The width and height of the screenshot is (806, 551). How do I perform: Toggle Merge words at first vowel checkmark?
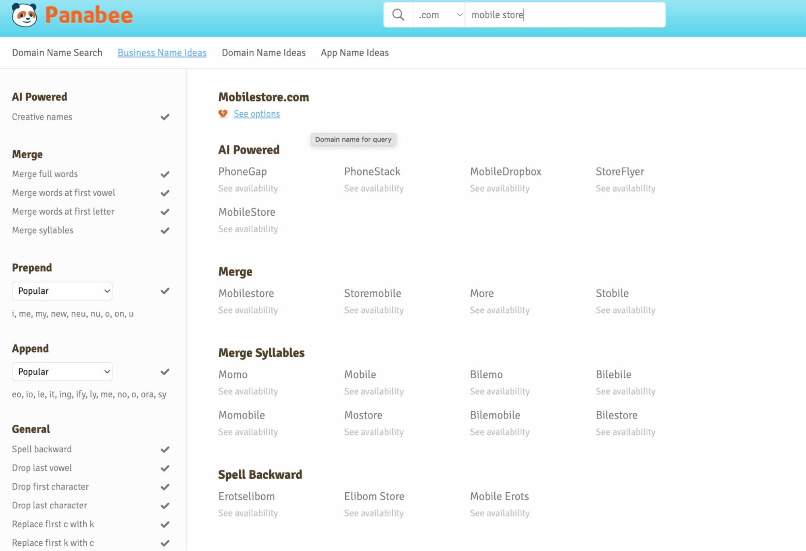click(x=165, y=193)
